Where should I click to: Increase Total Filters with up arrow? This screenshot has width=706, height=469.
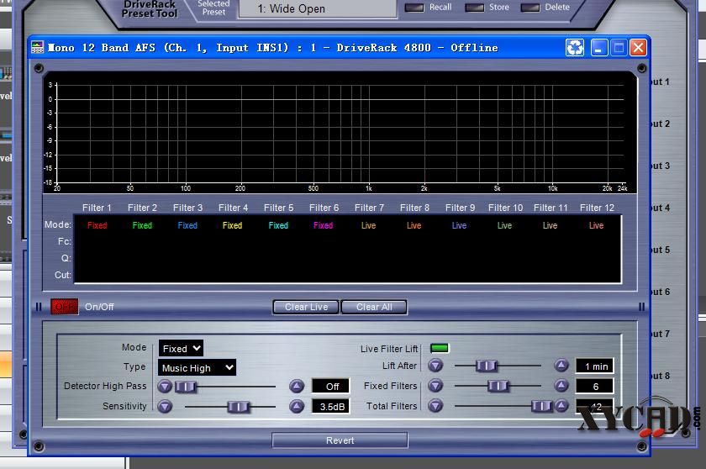[x=561, y=406]
